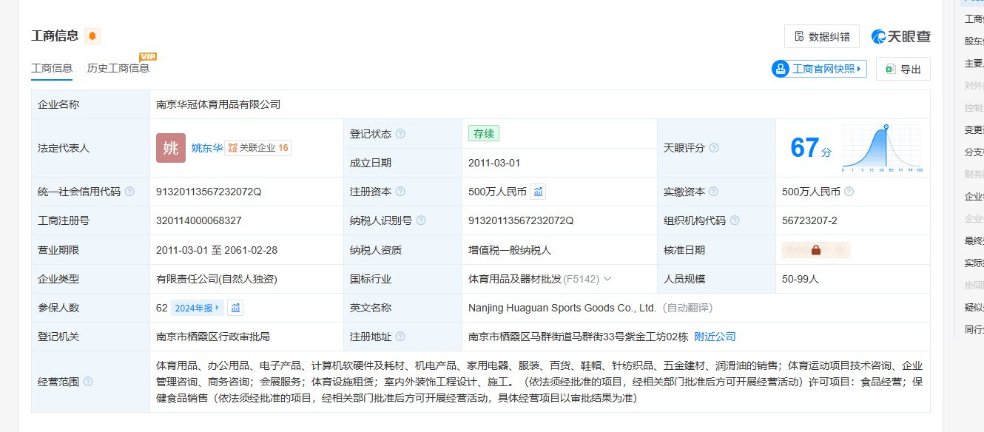Viewport: 984px width, 432px height.
Task: Open help icon next to 组织机构代码
Action: click(735, 220)
